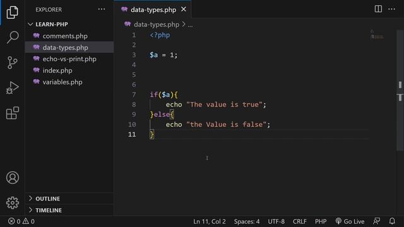The height and width of the screenshot is (227, 404).
Task: Change end of line sequence CRLF
Action: 299,221
